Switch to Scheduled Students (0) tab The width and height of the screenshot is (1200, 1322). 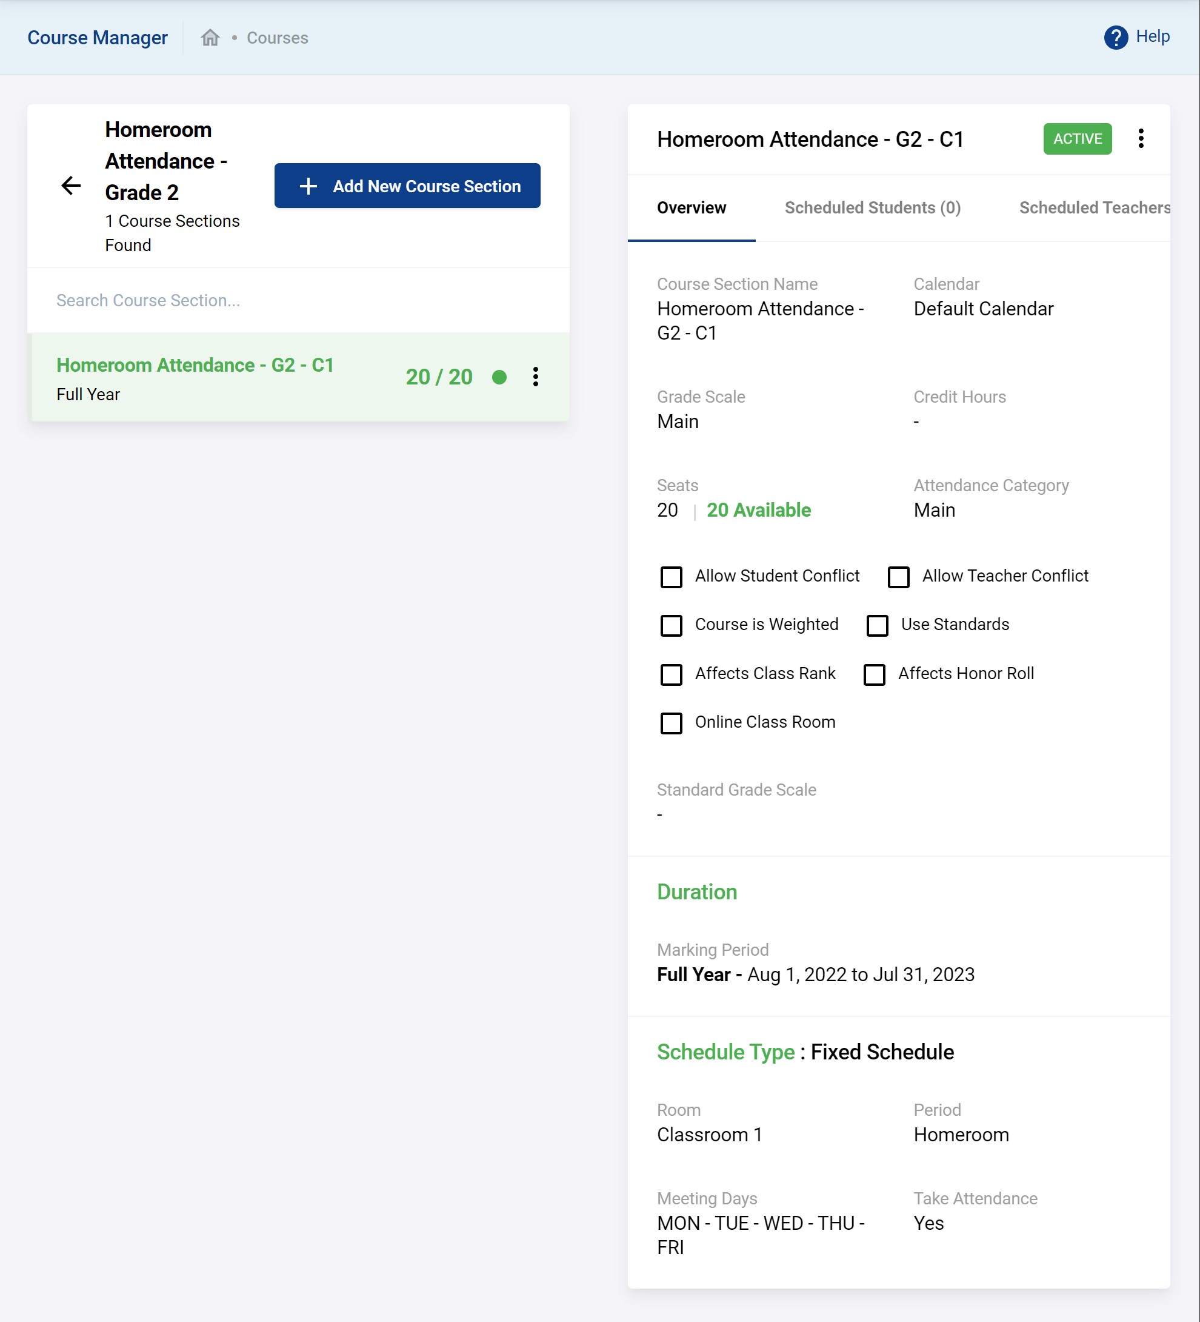(x=872, y=208)
